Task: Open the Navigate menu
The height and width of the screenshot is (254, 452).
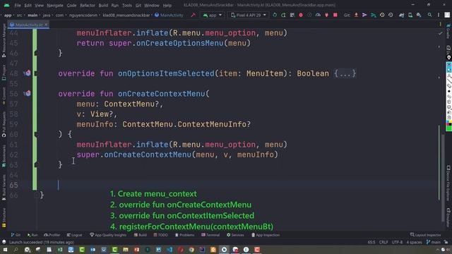Action: coord(55,5)
